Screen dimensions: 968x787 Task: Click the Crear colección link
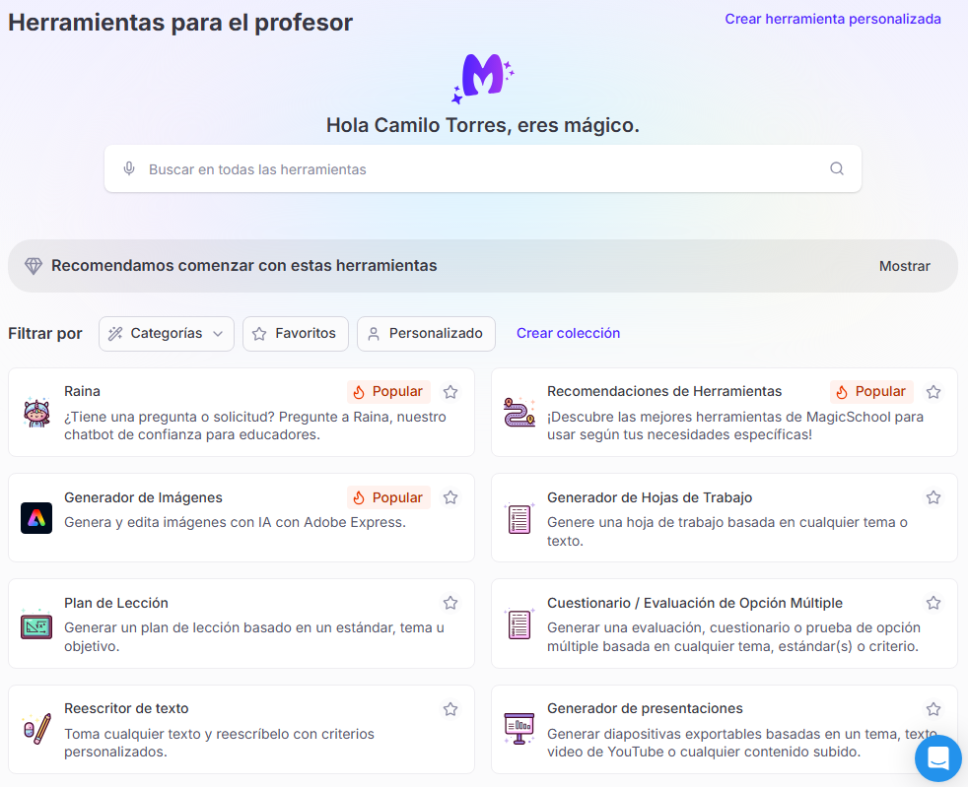568,333
